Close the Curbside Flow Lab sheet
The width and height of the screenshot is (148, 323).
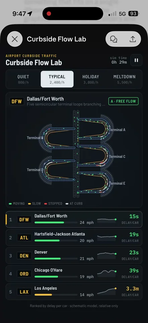15,39
